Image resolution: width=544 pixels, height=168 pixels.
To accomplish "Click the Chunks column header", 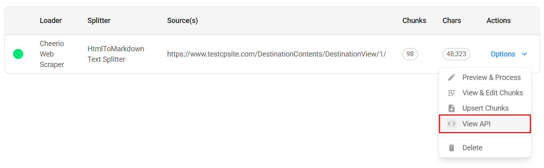I will (x=414, y=21).
